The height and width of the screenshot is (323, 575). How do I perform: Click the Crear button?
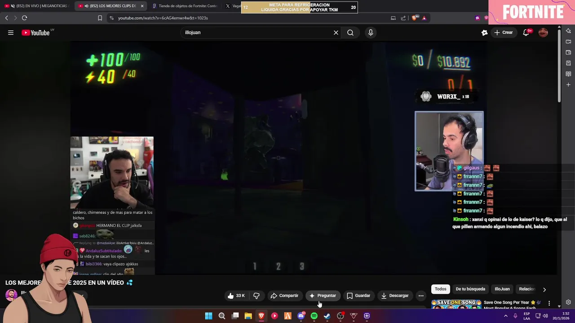pyautogui.click(x=503, y=32)
